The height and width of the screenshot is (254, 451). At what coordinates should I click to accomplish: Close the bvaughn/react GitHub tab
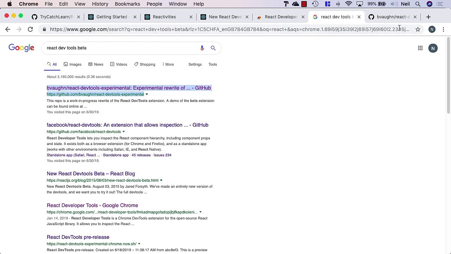[x=415, y=17]
